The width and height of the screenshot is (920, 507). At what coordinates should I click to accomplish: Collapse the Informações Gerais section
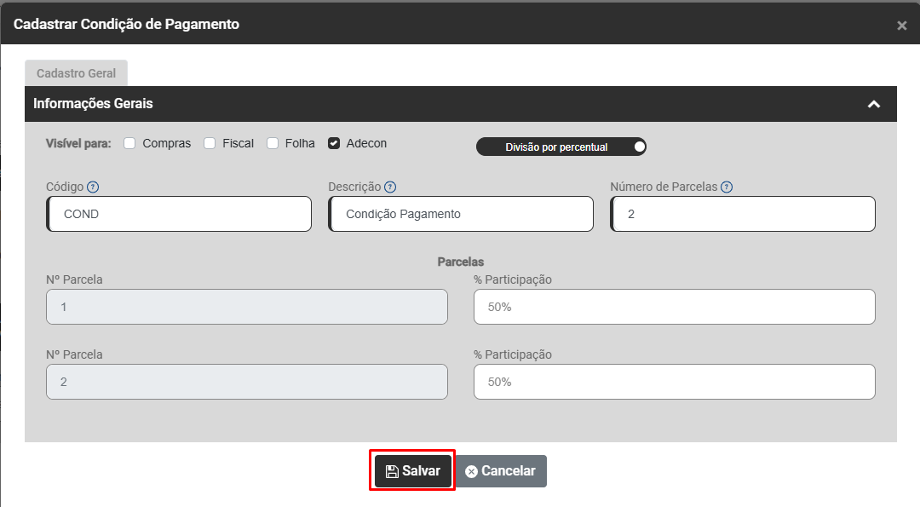click(873, 104)
